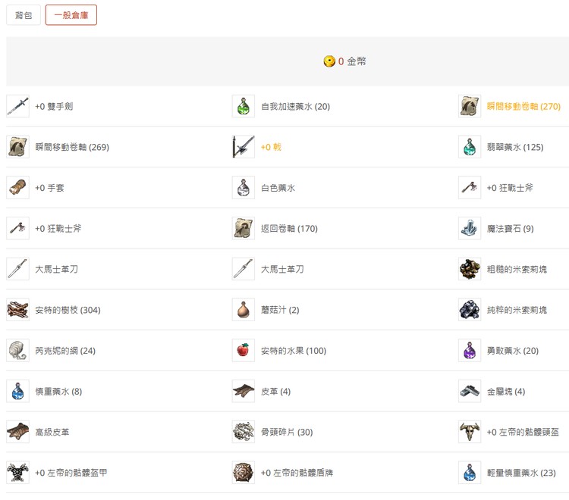Select the +0 手套 glove icon
This screenshot has width=569, height=500.
17,188
